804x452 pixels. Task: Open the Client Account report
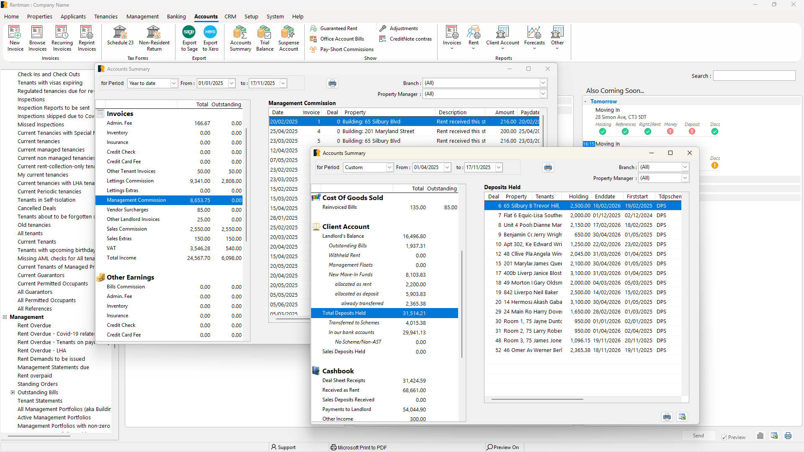coord(502,38)
